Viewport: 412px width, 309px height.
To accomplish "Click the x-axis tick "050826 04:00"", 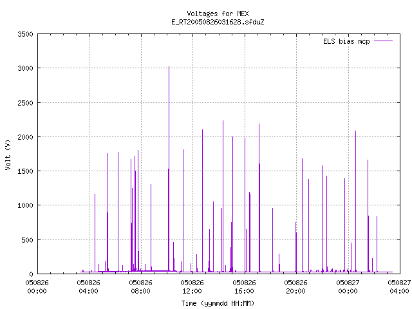I will click(89, 286).
